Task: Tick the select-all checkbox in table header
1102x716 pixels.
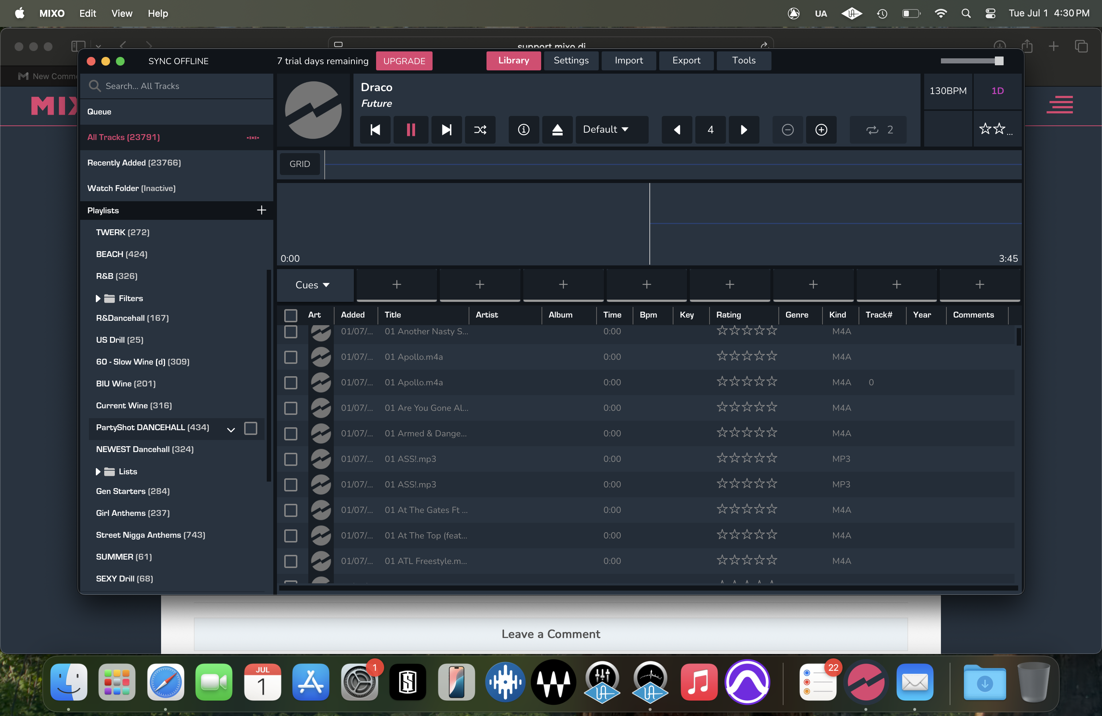Action: click(x=290, y=315)
